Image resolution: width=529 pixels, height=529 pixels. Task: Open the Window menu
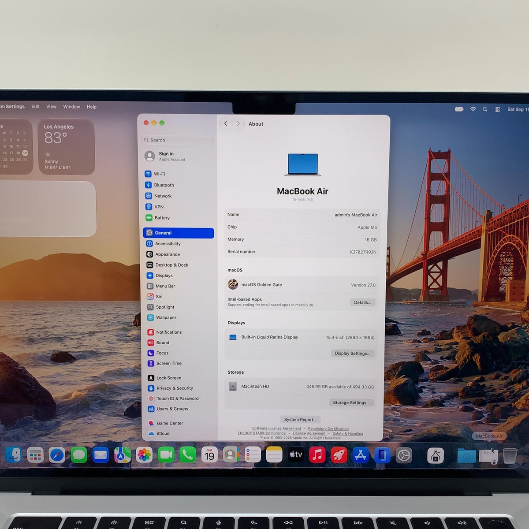(x=71, y=107)
